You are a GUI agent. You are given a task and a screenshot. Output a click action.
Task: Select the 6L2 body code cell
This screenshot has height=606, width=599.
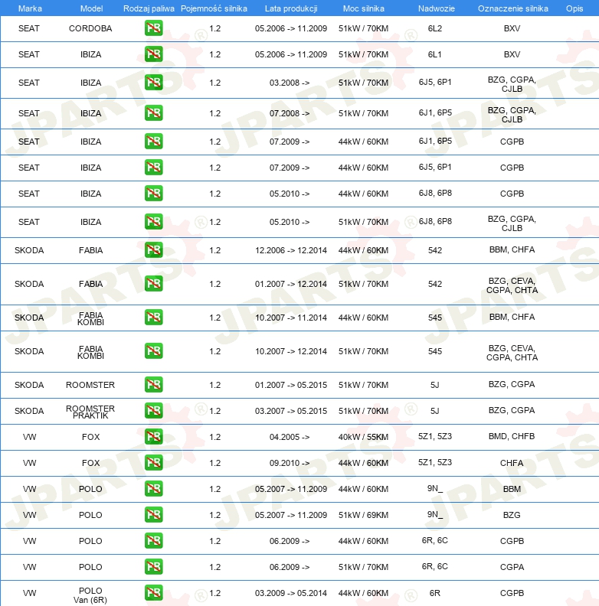click(x=435, y=28)
